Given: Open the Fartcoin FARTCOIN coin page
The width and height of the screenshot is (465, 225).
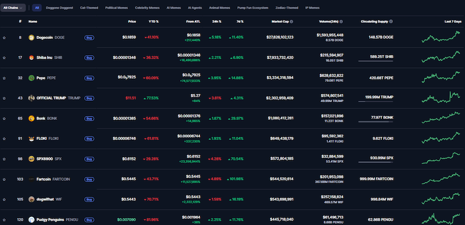Looking at the screenshot, I should click(53, 179).
